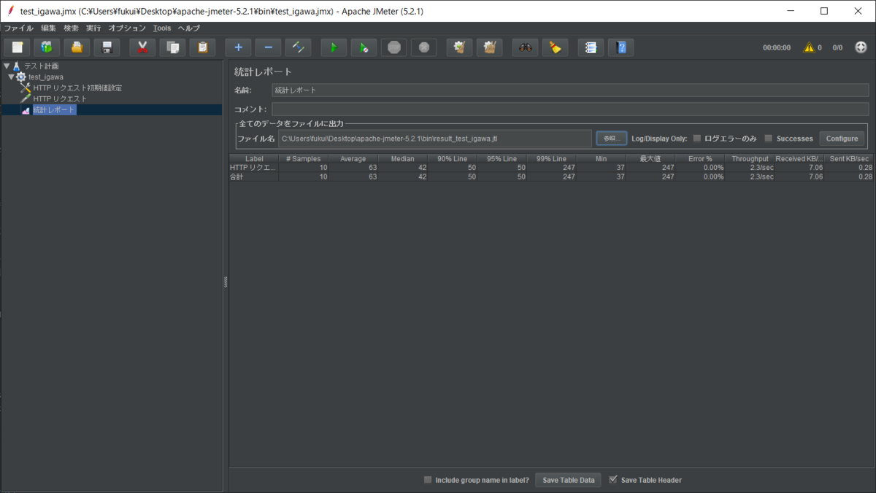Click Start no pauses icon
This screenshot has width=876, height=493.
364,47
